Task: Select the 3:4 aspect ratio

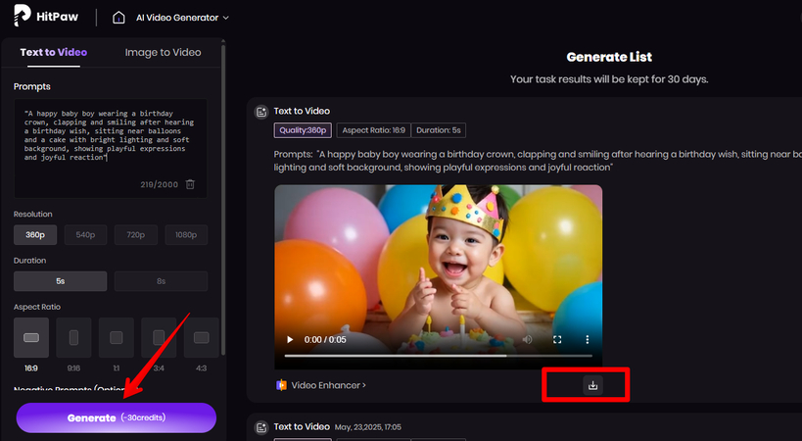Action: [x=159, y=338]
